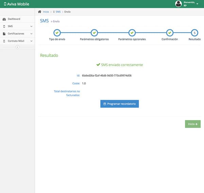Select the Tipo de envío step circle
The width and height of the screenshot is (204, 193).
(57, 33)
